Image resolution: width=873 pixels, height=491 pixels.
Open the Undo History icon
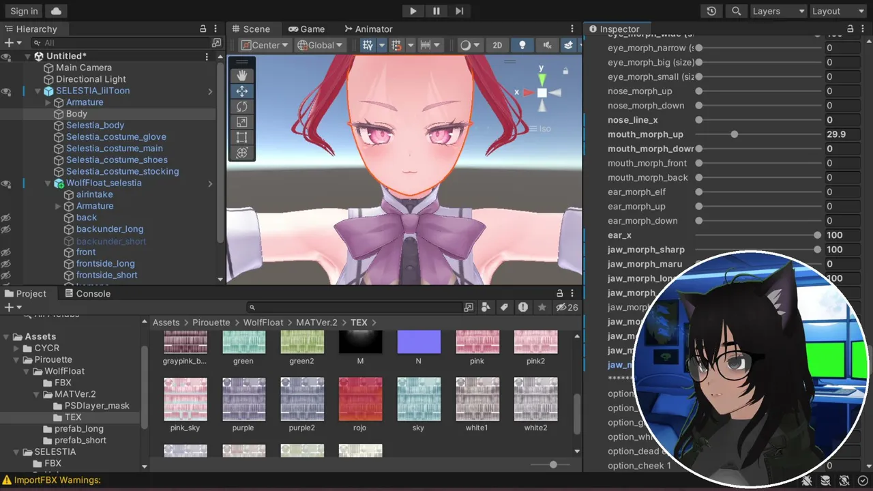(712, 11)
